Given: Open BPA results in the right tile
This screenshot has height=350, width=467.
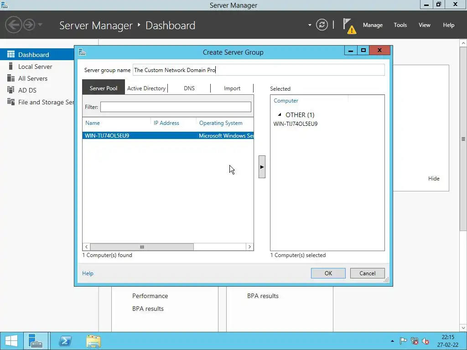Looking at the screenshot, I should tap(263, 296).
